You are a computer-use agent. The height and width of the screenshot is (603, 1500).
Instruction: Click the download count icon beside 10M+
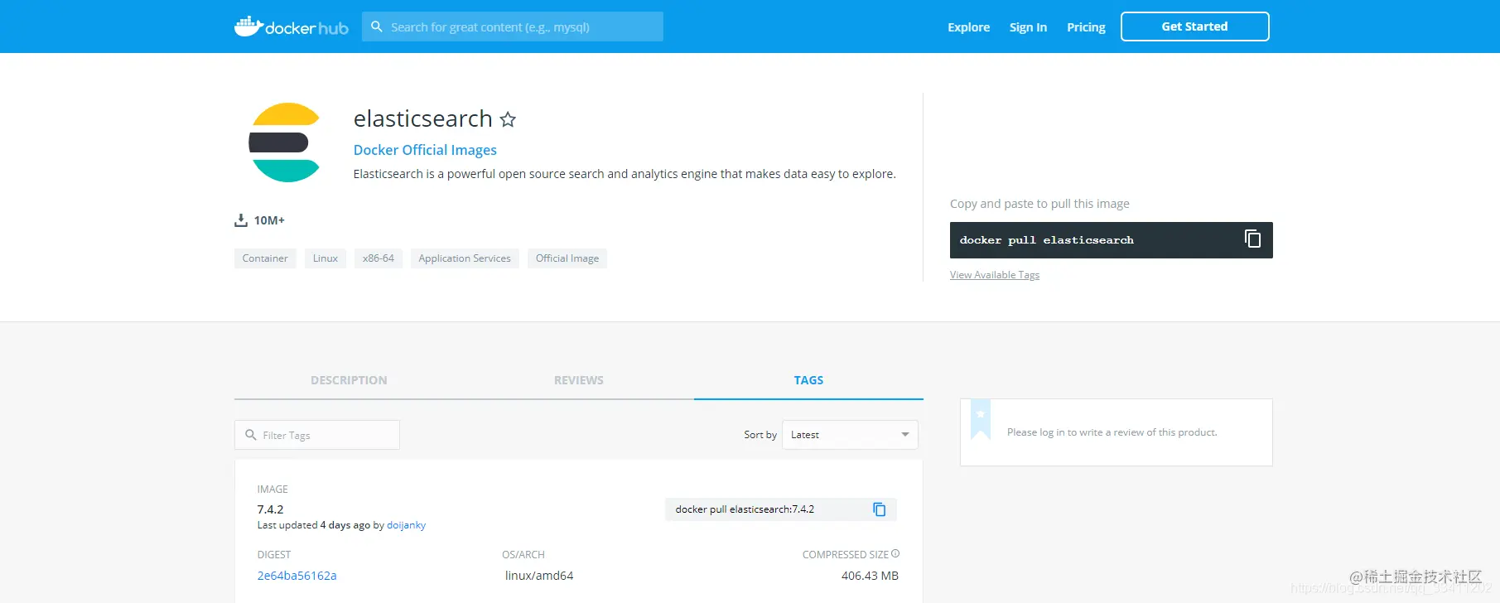click(241, 220)
